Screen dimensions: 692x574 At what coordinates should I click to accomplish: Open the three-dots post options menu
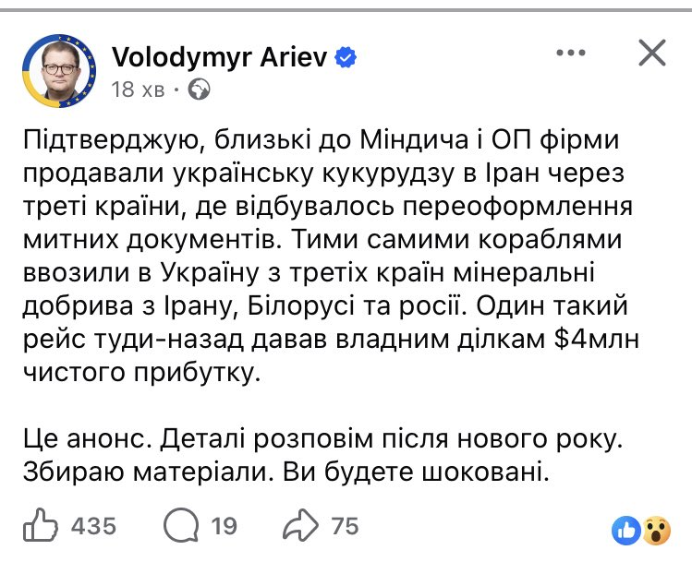(573, 55)
